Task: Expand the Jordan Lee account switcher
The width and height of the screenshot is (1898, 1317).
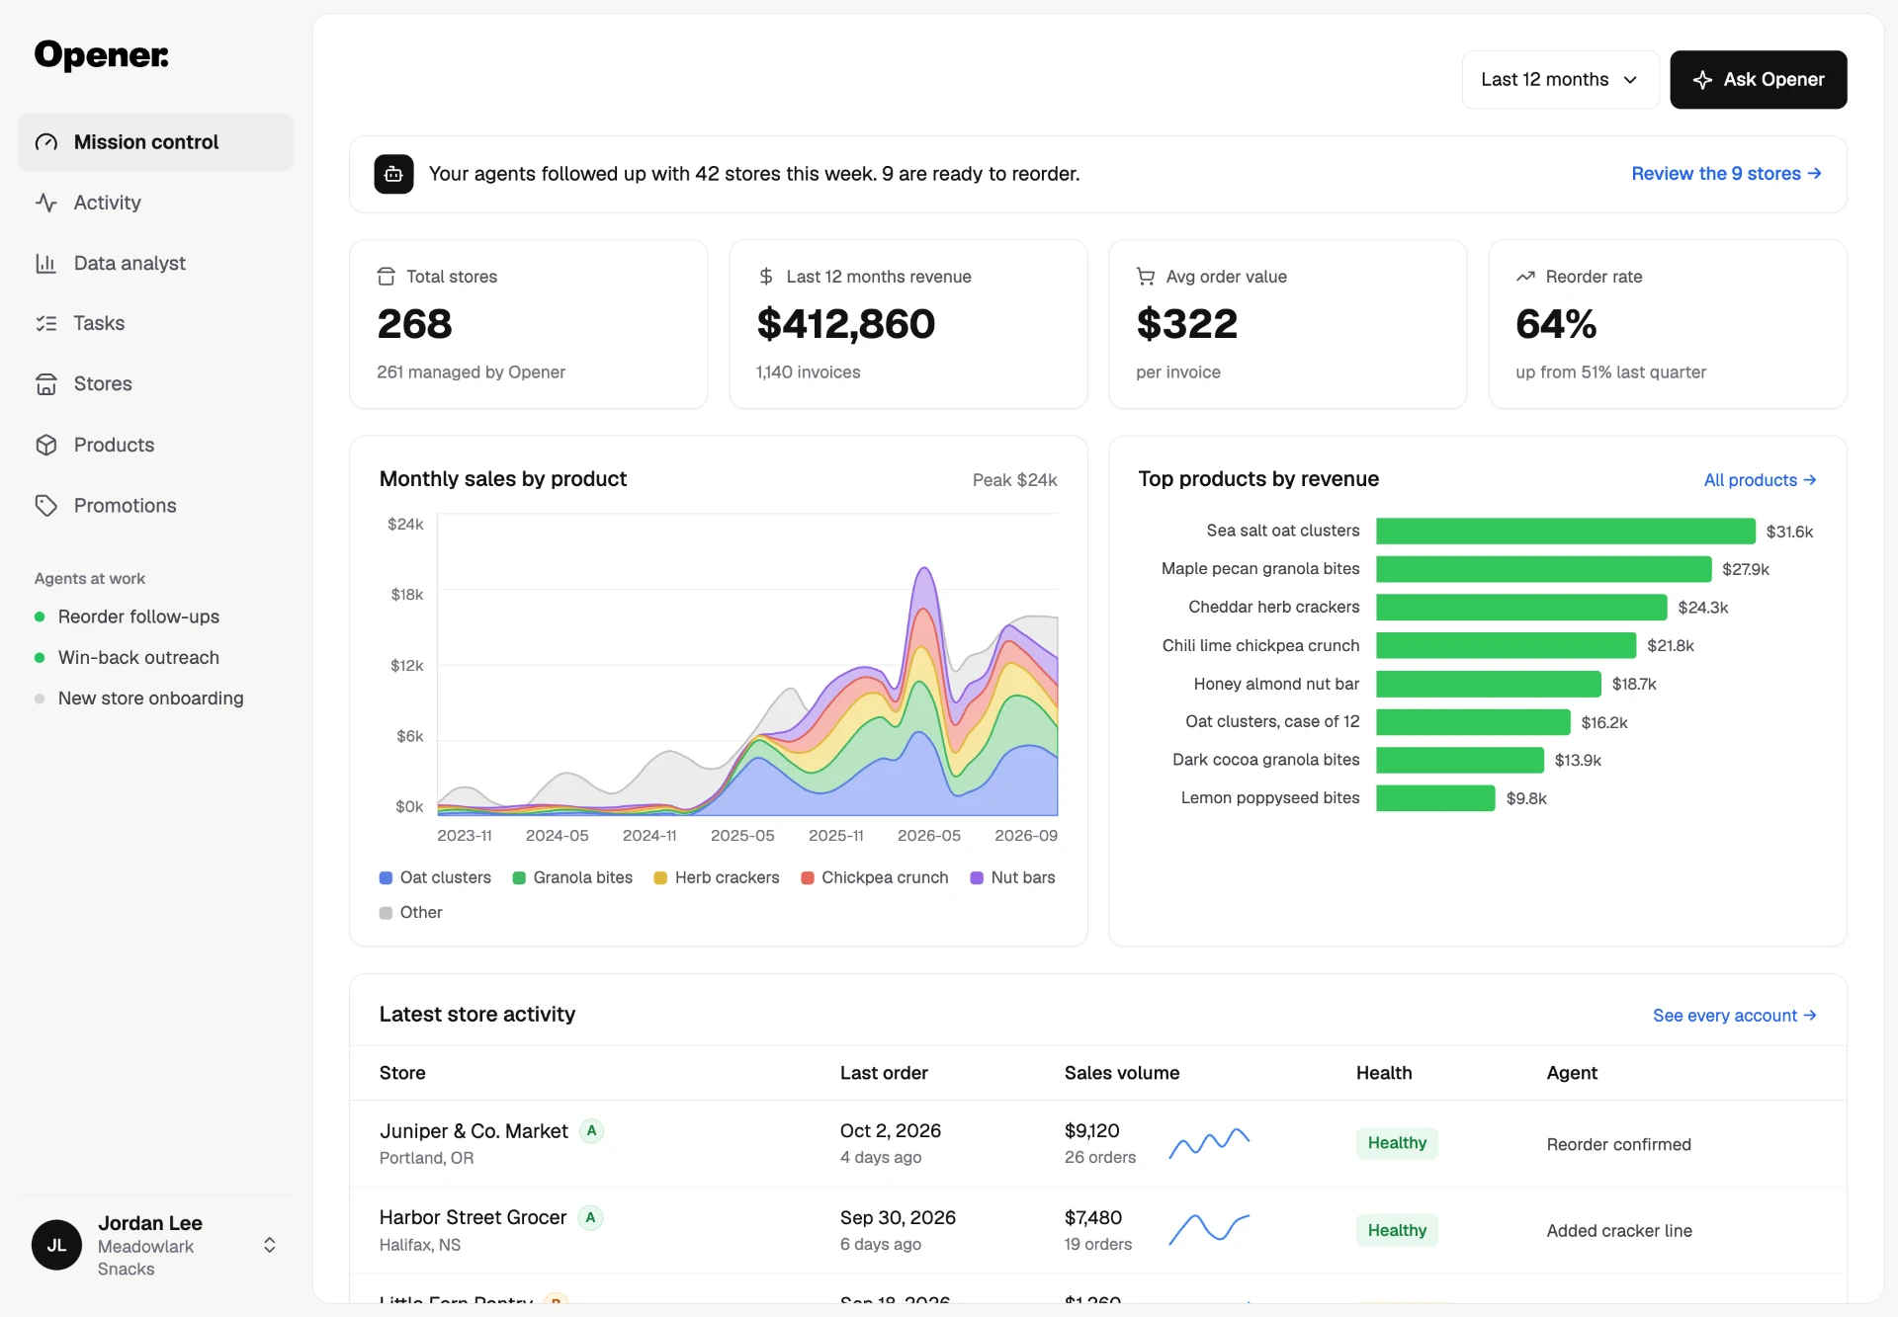Action: pyautogui.click(x=269, y=1245)
